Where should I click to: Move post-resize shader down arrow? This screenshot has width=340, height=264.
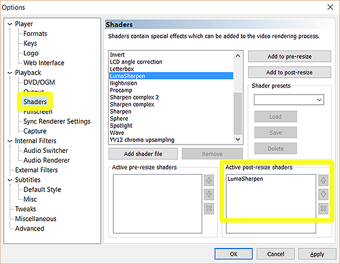point(323,194)
